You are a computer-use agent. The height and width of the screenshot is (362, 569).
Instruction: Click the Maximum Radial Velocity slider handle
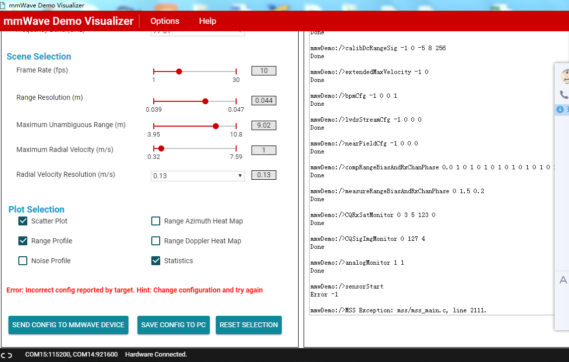[162, 148]
